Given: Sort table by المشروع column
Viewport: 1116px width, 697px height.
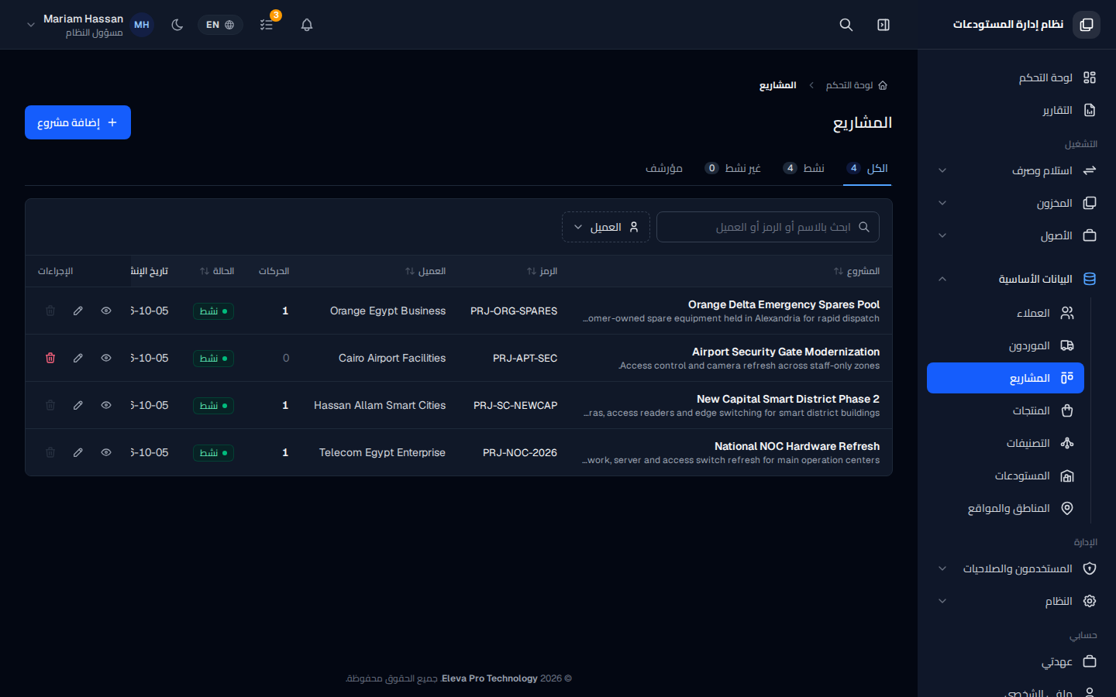Looking at the screenshot, I should 856,271.
